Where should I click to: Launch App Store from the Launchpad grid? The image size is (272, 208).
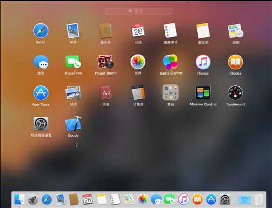41,93
